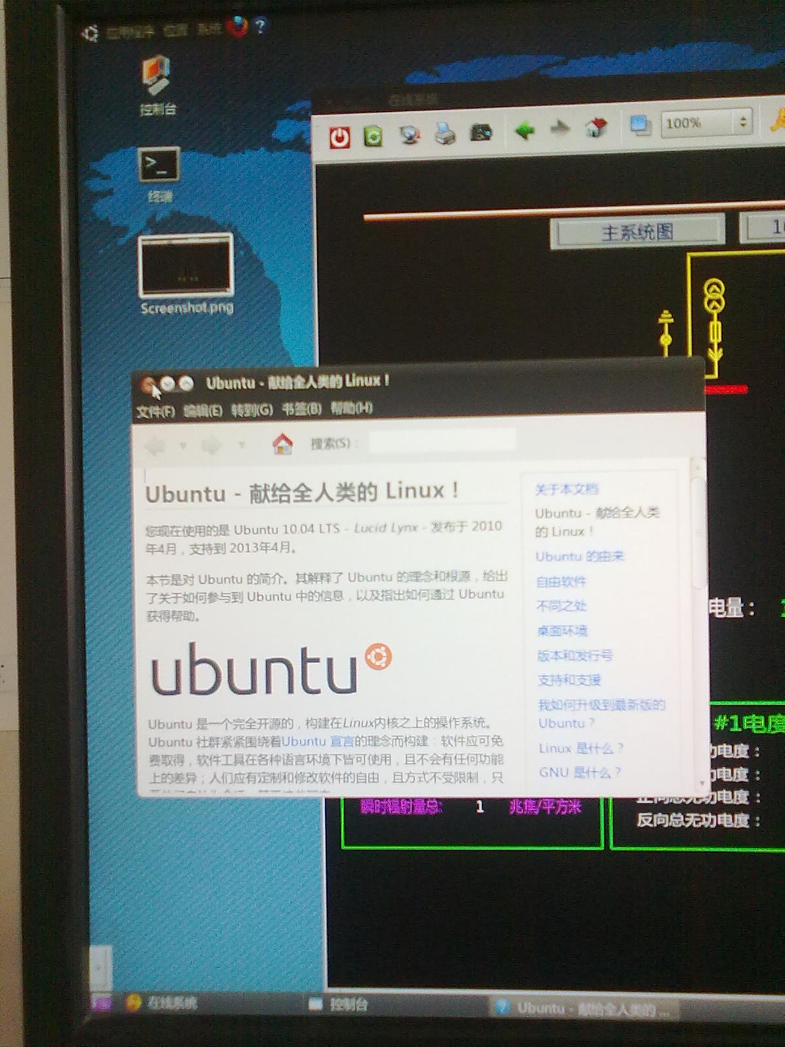Click the Ubuntu logo image in the help page
Image resolution: width=785 pixels, height=1047 pixels.
point(271,667)
